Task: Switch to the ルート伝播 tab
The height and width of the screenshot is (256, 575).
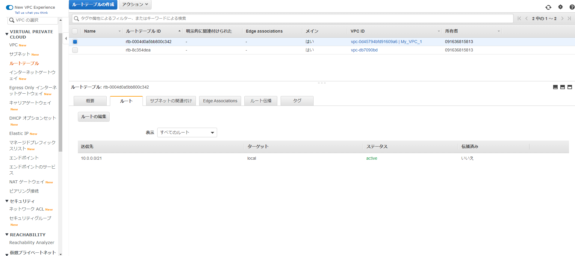Action: click(x=261, y=101)
